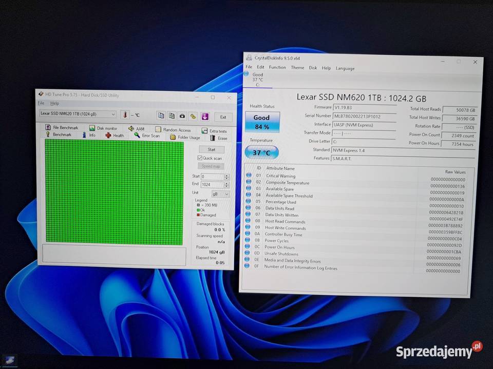Click the green Ok legend swatch
The image size is (493, 369).
[x=198, y=210]
